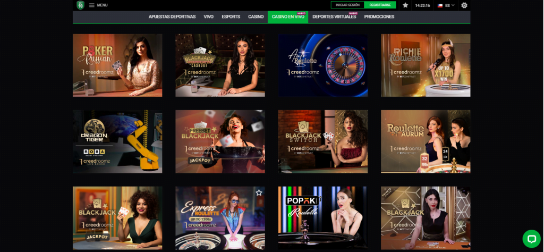Open settings gear in the header
Screen dimensions: 544x252
click(x=464, y=5)
